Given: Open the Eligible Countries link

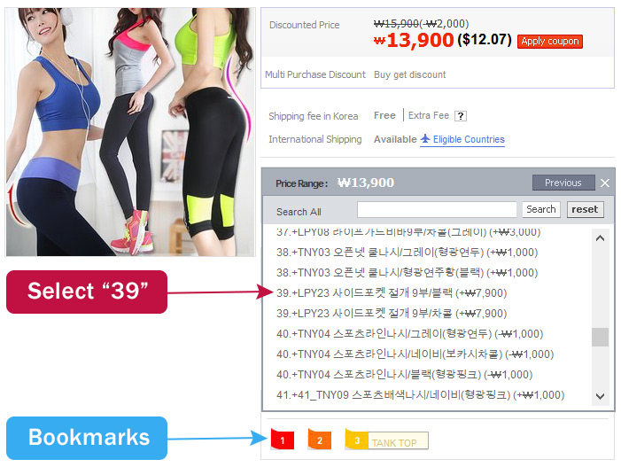Looking at the screenshot, I should click(469, 139).
